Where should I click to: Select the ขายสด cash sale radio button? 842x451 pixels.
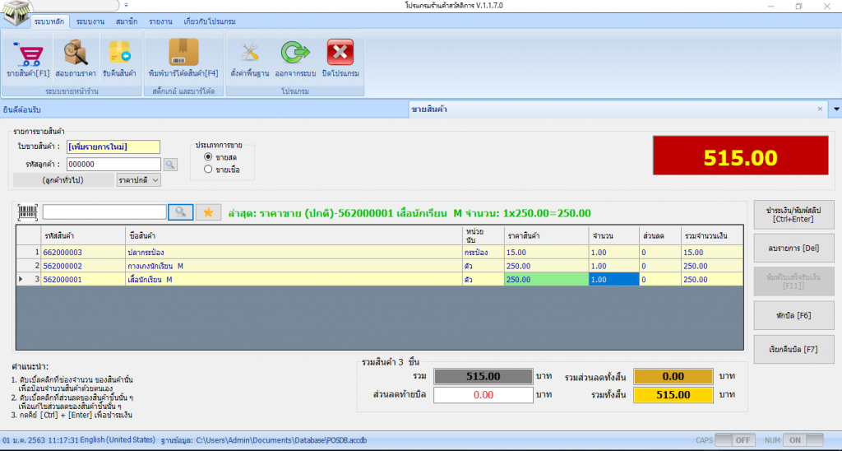click(x=208, y=156)
